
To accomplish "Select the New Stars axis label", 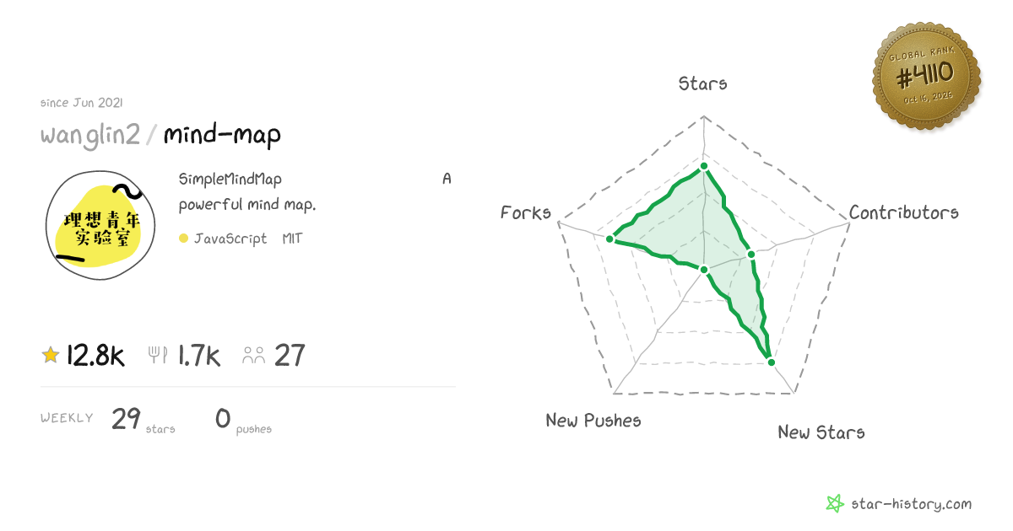I will [821, 432].
